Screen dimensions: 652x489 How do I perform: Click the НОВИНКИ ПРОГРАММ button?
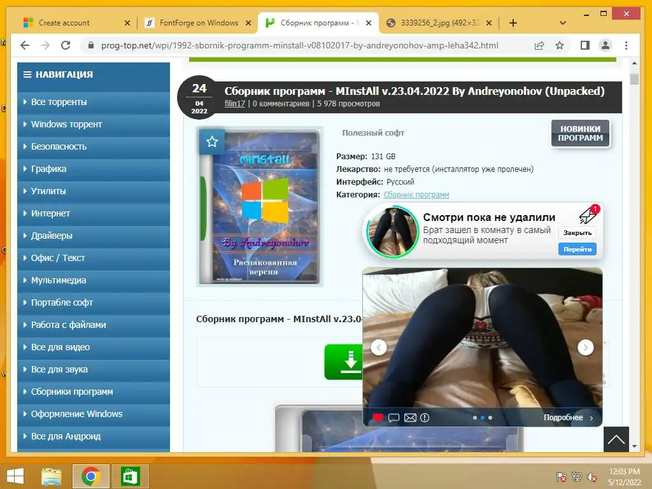pos(581,134)
